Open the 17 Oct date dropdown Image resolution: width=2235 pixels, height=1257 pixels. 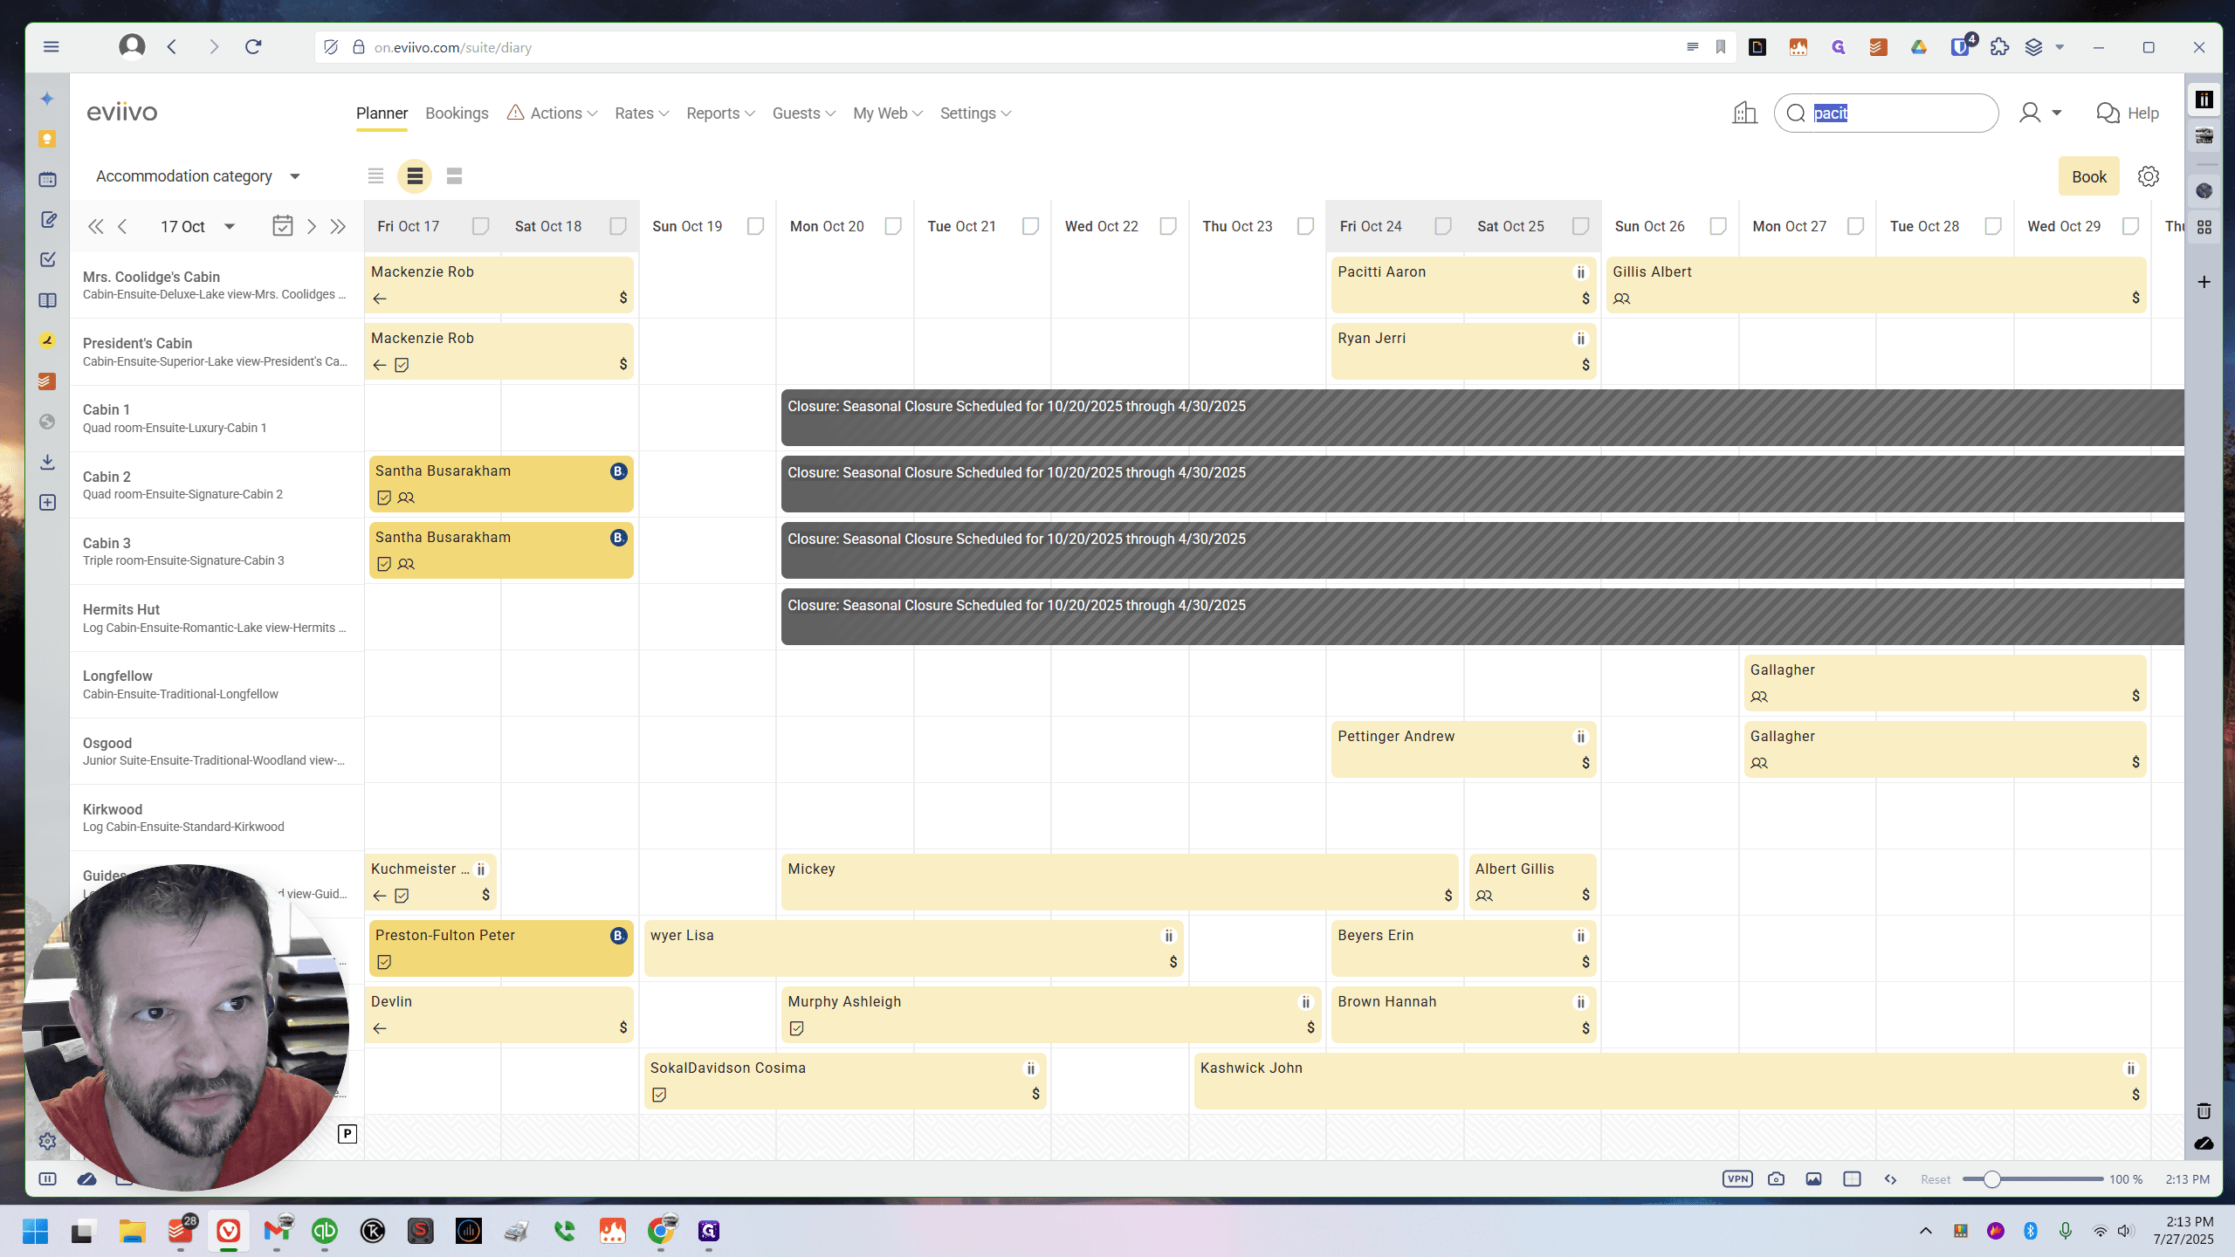coord(198,227)
